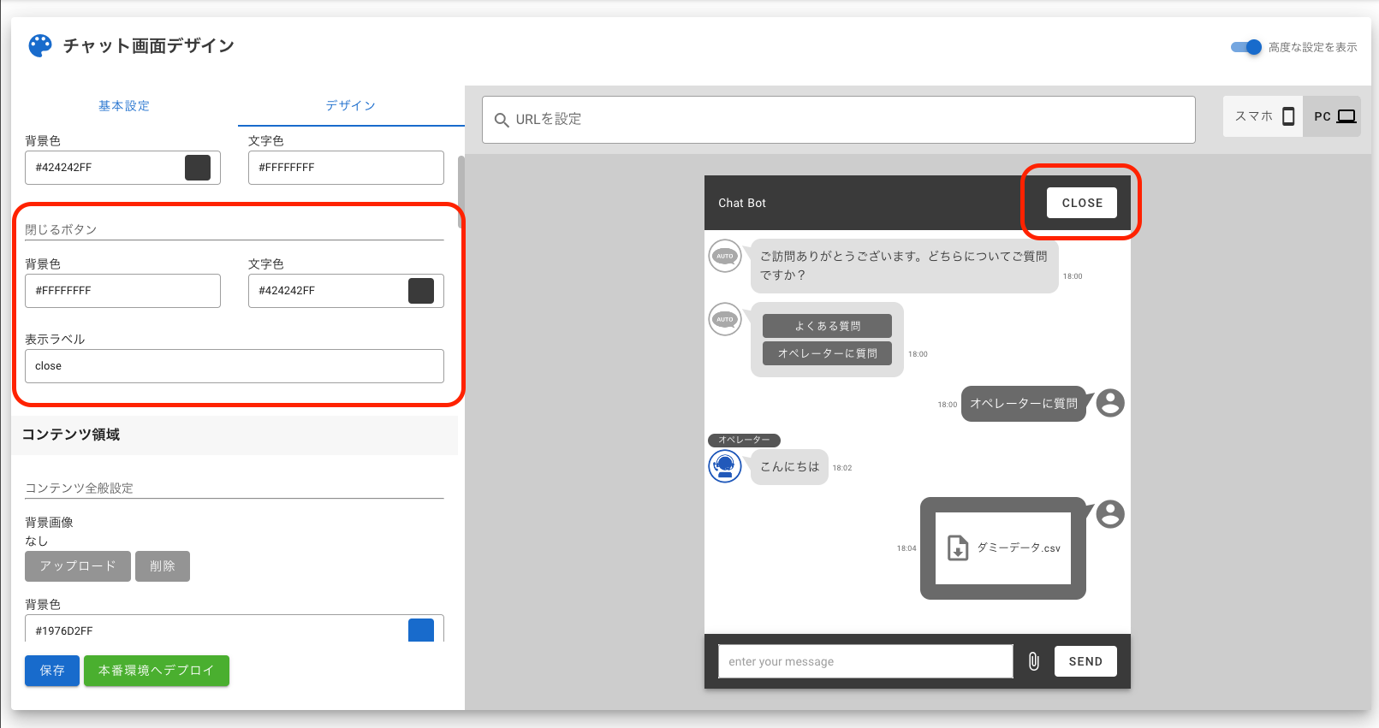Screen dimensions: 1379x728
Task: Click the first AUTO bot avatar
Action: pyautogui.click(x=725, y=256)
